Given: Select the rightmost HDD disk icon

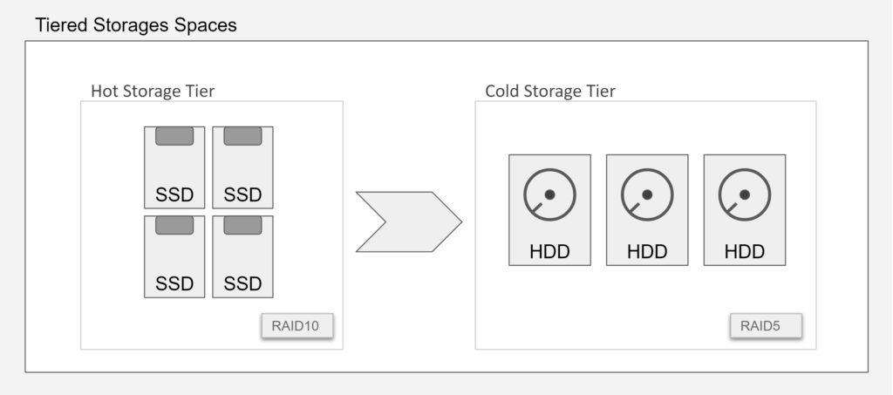Looking at the screenshot, I should click(x=745, y=209).
